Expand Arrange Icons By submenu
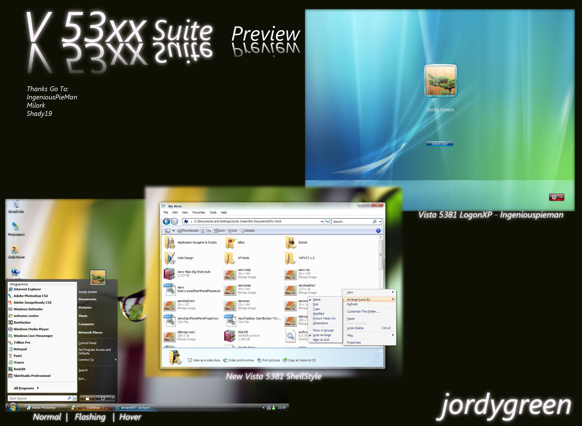582x426 pixels. 369,299
